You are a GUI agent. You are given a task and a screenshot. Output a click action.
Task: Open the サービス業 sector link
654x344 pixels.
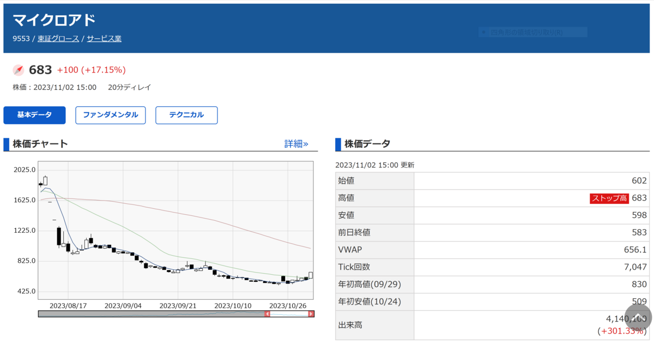(x=104, y=39)
